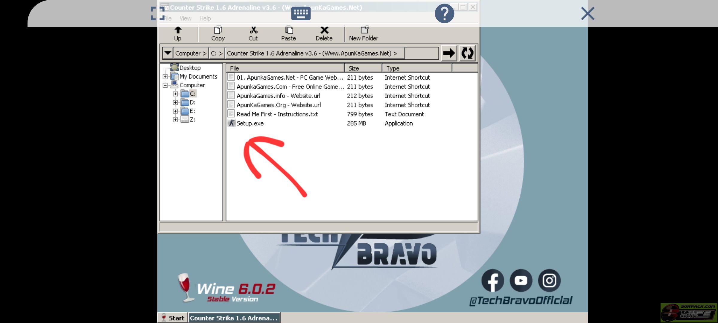Screen dimensions: 718x323
Task: Click the Start button on taskbar
Action: coord(173,318)
